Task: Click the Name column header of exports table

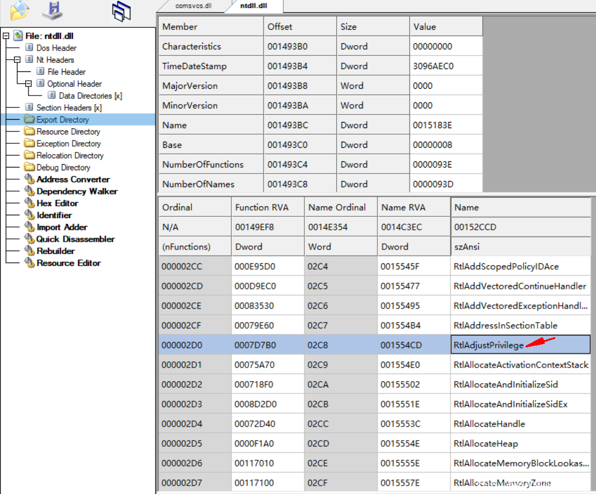Action: point(521,207)
